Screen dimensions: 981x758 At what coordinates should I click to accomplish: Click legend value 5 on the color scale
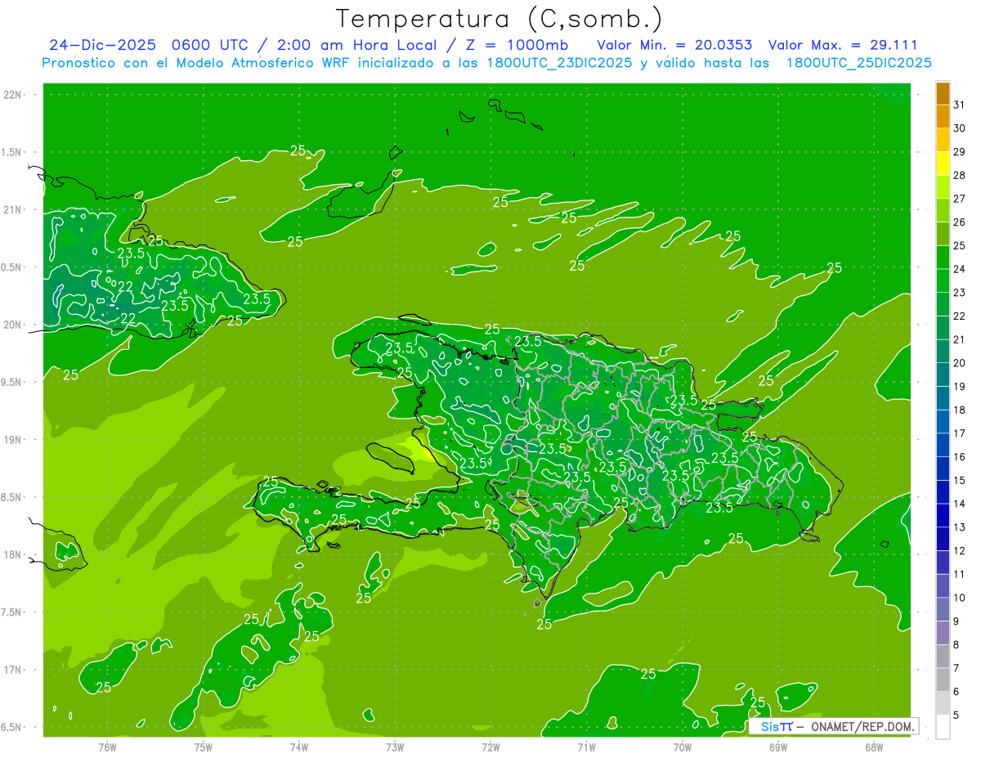point(956,715)
